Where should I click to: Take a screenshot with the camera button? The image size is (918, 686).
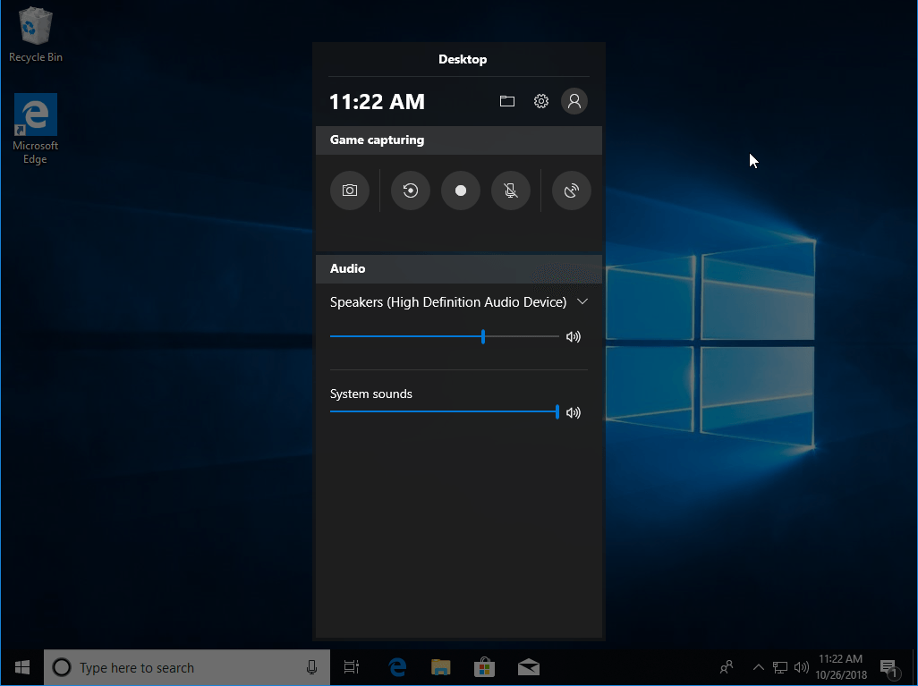350,191
